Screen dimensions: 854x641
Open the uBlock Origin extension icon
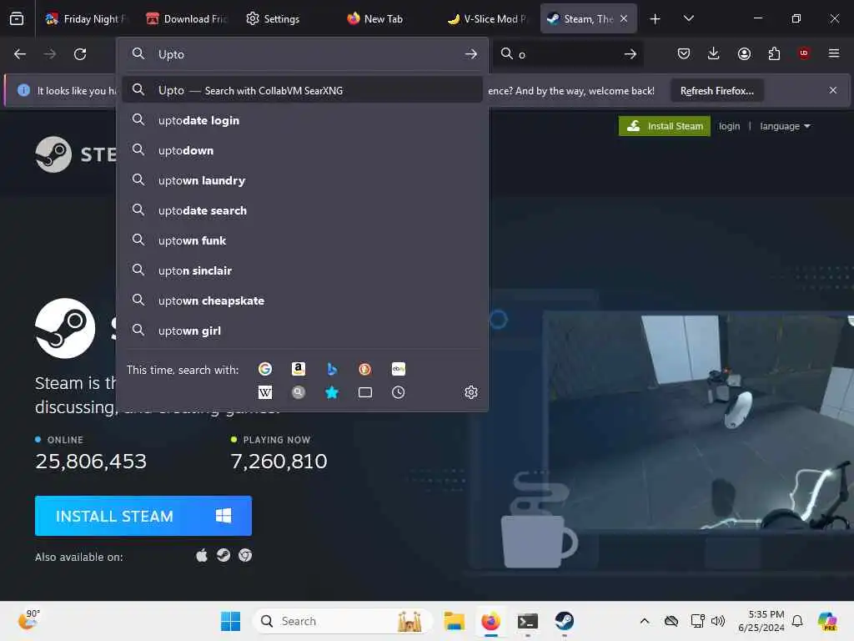point(804,53)
